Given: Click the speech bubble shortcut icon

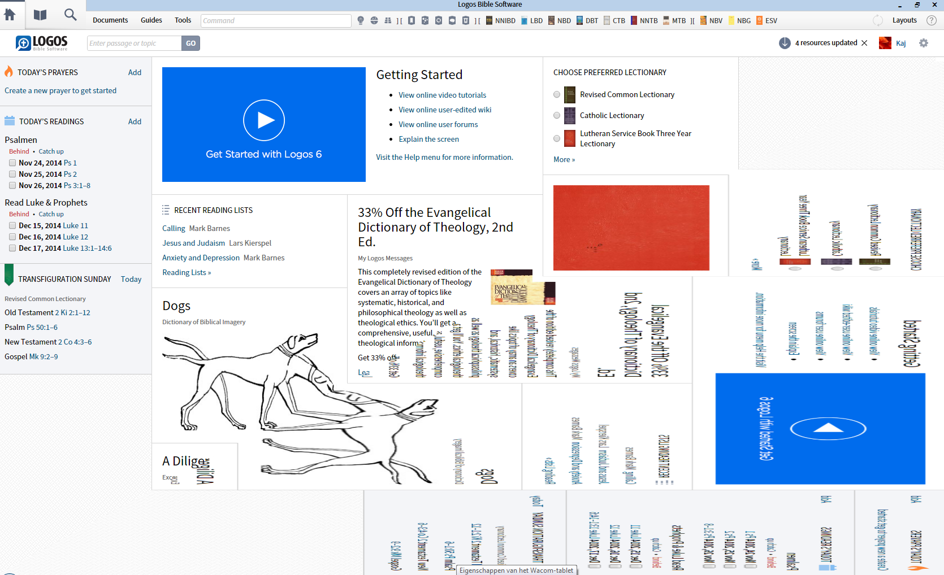Looking at the screenshot, I should [x=452, y=20].
